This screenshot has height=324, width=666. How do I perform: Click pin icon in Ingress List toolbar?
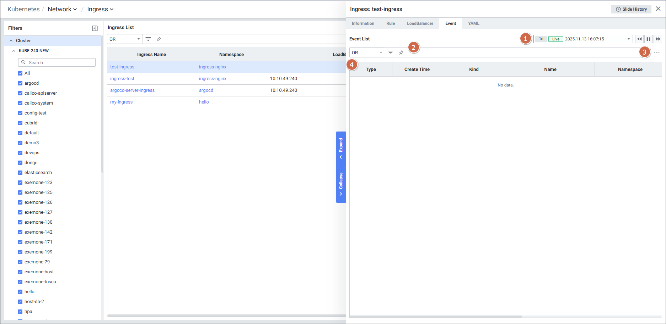(159, 39)
